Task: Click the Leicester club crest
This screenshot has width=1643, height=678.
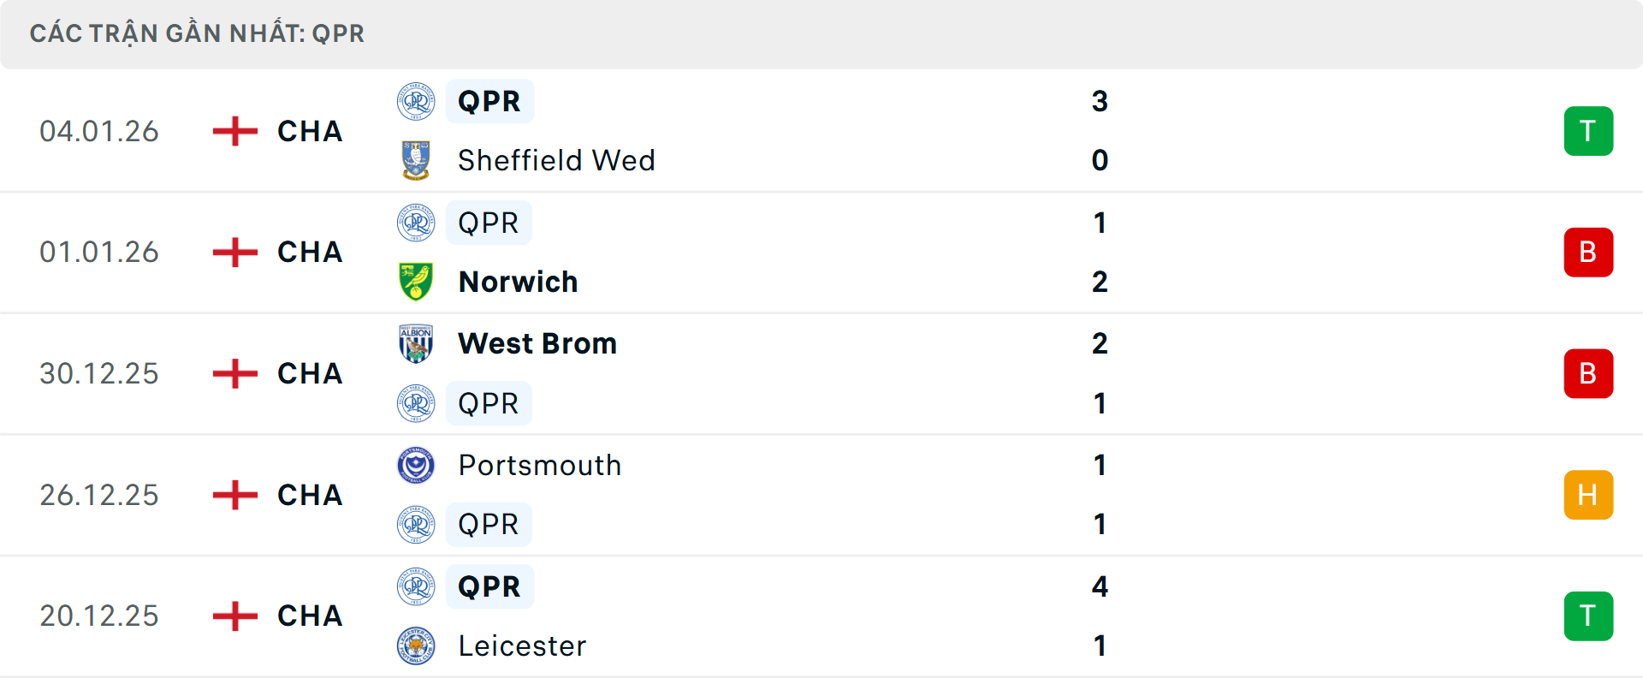Action: point(416,645)
